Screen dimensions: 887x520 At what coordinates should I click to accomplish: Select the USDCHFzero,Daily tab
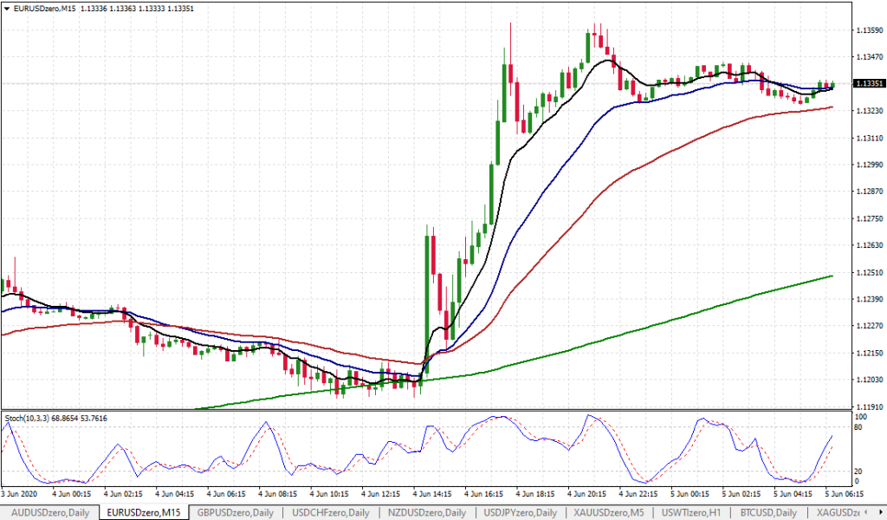(x=331, y=512)
